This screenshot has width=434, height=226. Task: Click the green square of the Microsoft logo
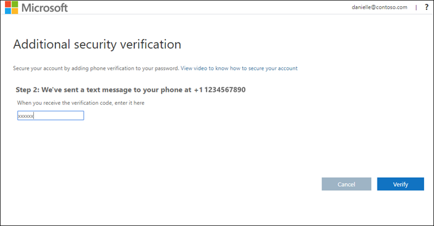15,4
